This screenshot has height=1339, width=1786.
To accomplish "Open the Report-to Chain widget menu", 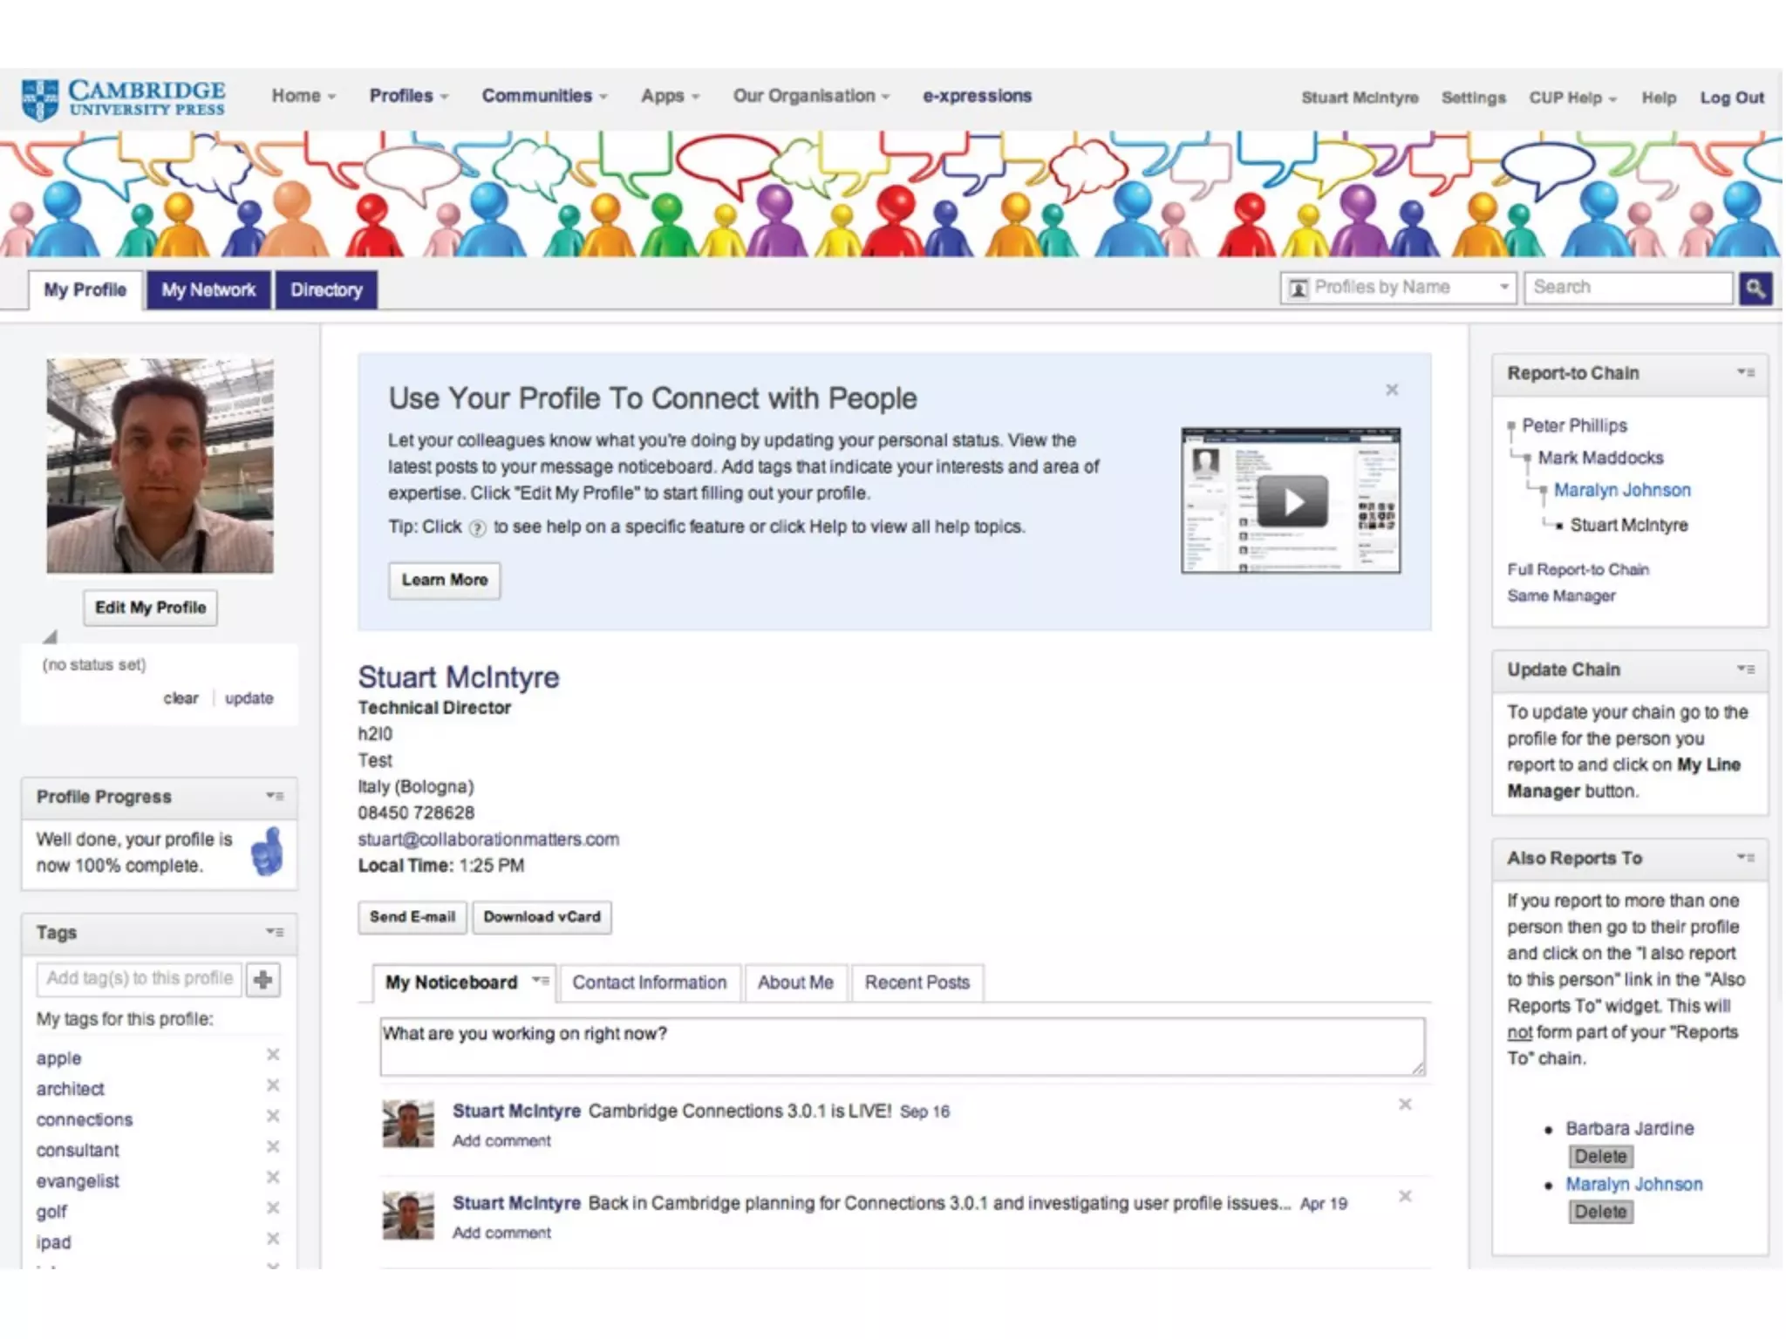I will pos(1745,372).
